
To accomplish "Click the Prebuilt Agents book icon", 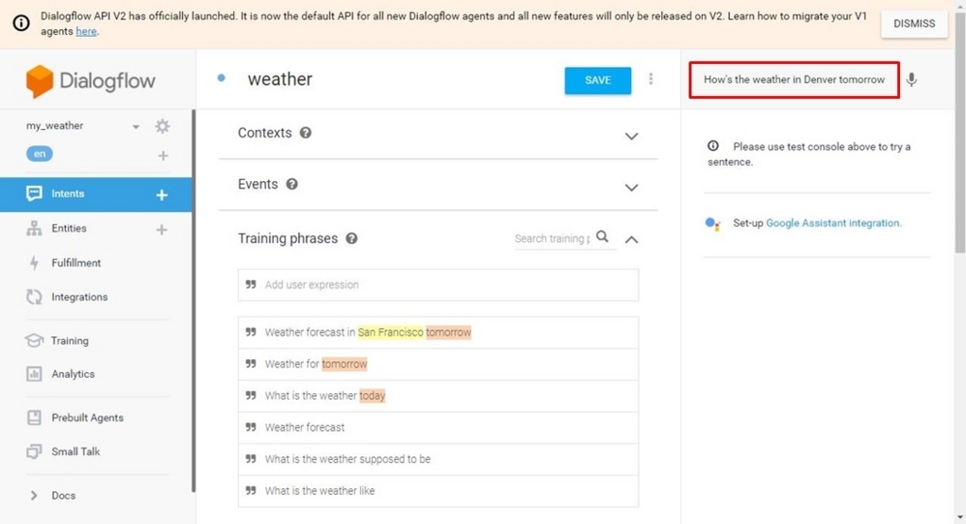I will click(x=34, y=418).
